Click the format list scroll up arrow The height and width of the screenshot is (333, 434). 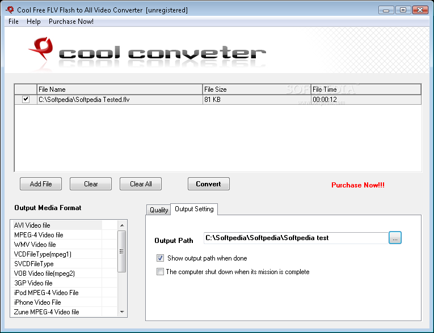point(122,225)
